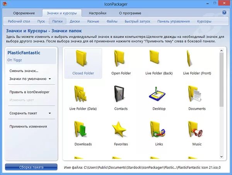Click the Значки папок heading
The width and height of the screenshot is (232, 175).
pyautogui.click(x=67, y=31)
